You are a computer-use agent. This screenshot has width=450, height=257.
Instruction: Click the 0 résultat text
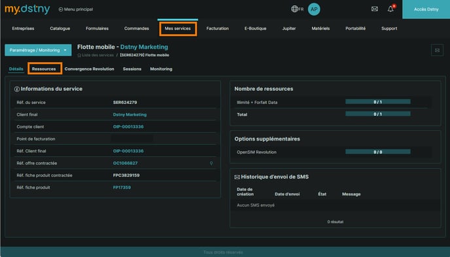[x=335, y=222]
